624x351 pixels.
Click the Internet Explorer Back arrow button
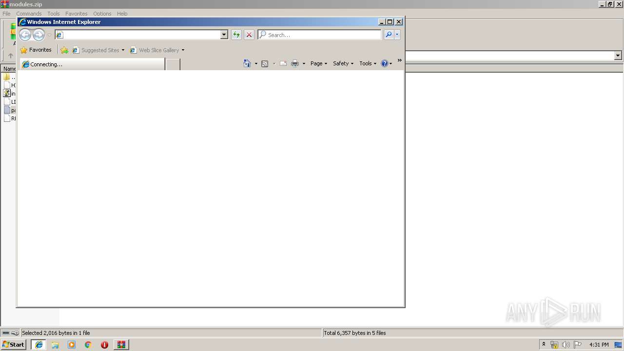pos(25,35)
